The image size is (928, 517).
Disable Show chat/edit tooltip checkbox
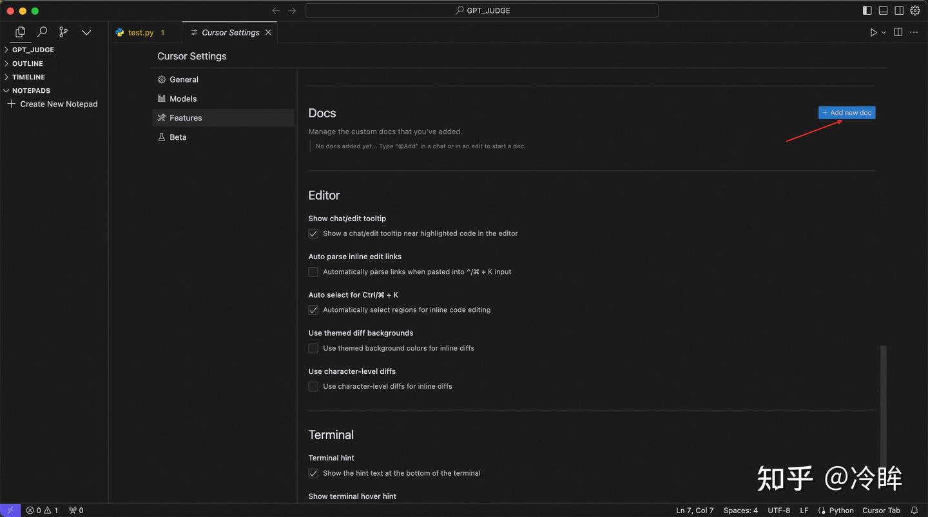pos(313,233)
